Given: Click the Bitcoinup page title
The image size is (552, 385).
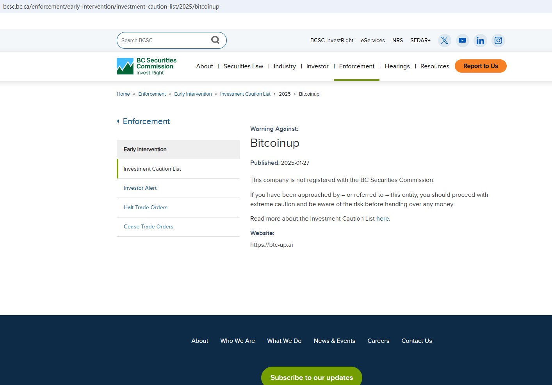Looking at the screenshot, I should coord(275,143).
